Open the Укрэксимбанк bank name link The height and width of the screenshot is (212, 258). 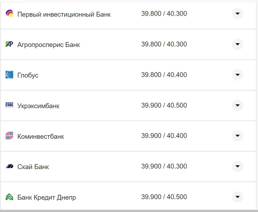point(38,106)
